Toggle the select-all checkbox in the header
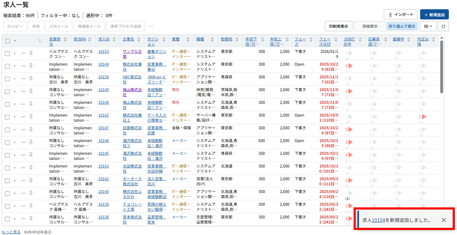Image resolution: width=457 pixels, height=235 pixels. coord(8,41)
